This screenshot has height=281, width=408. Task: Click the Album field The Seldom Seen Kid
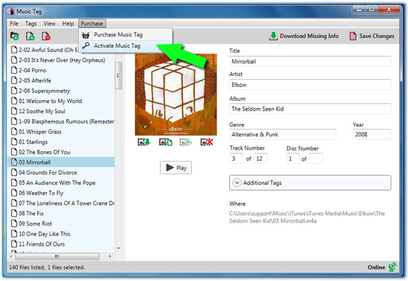pos(310,108)
